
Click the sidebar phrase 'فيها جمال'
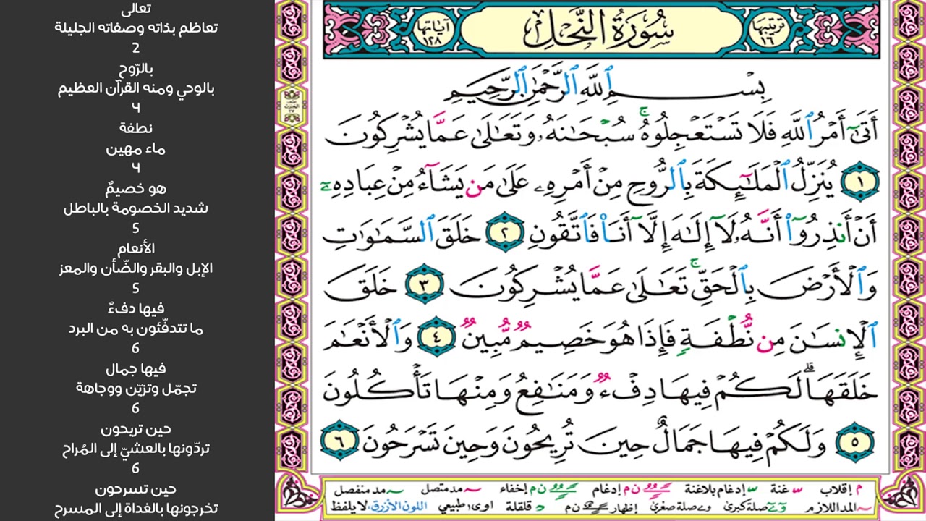[136, 369]
